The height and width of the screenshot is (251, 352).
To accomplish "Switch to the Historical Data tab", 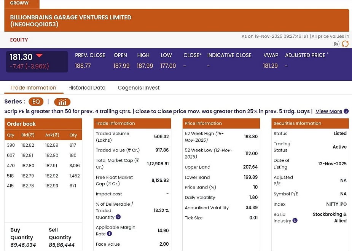I will coord(87,88).
